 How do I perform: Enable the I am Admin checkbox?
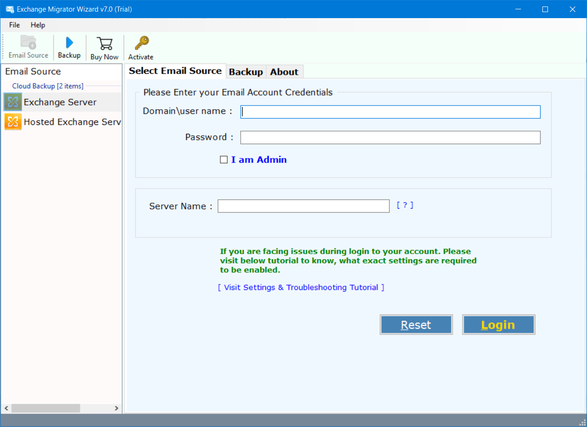pyautogui.click(x=224, y=160)
